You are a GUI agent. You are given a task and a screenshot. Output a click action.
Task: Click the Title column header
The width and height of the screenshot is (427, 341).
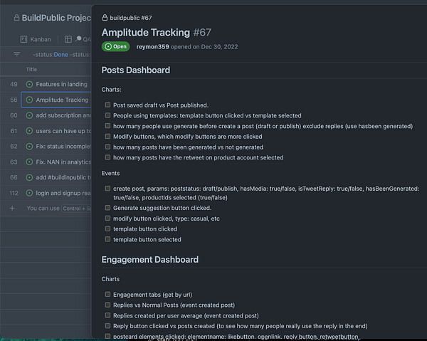(32, 69)
